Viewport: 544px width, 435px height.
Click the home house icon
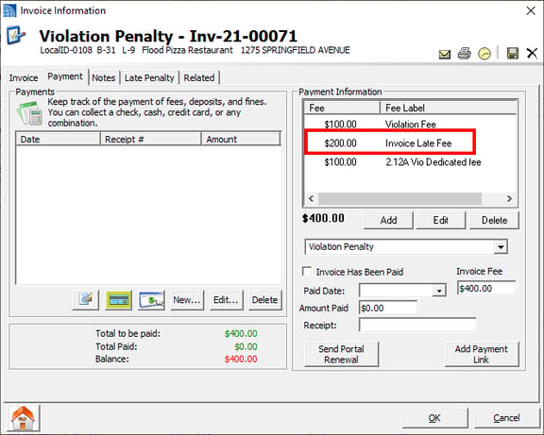[23, 418]
